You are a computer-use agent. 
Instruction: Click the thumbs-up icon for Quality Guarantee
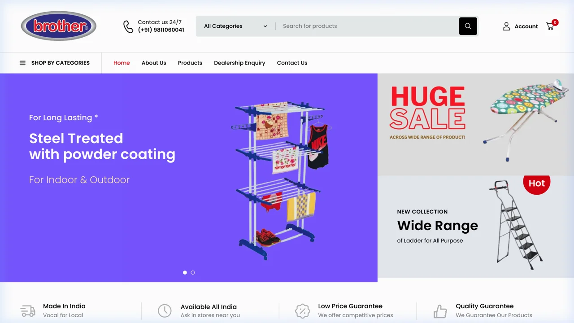click(x=440, y=311)
